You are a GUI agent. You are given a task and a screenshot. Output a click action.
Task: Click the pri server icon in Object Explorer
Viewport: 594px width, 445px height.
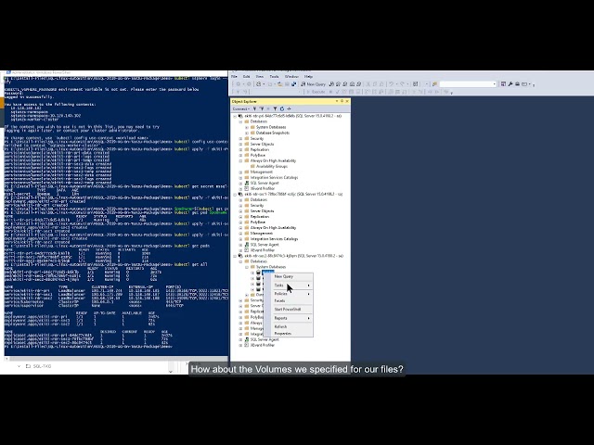point(240,116)
